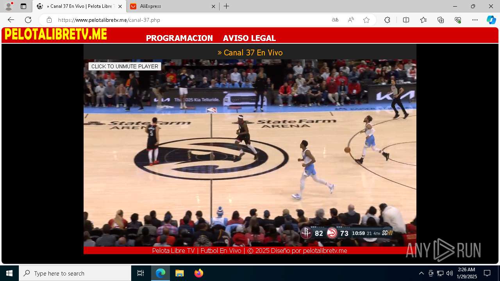The image size is (500, 281).
Task: Open File Explorer from the taskbar
Action: pos(179,273)
